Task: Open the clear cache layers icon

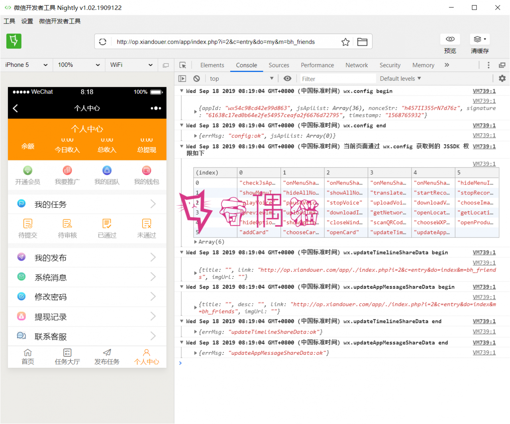Action: point(480,39)
